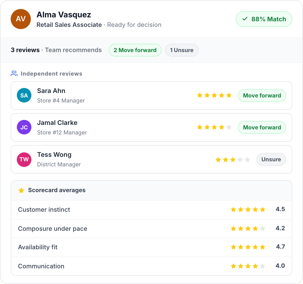Expand the Scorecard averages section
303x284 pixels.
57,190
